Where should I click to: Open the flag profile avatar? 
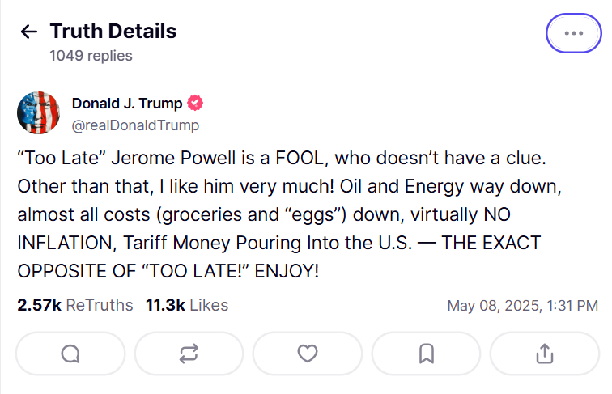pyautogui.click(x=38, y=113)
